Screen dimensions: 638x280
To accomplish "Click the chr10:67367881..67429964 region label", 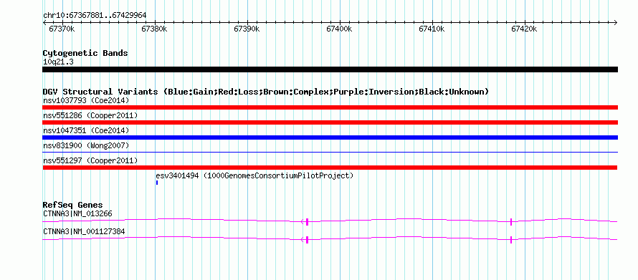I will tap(95, 16).
